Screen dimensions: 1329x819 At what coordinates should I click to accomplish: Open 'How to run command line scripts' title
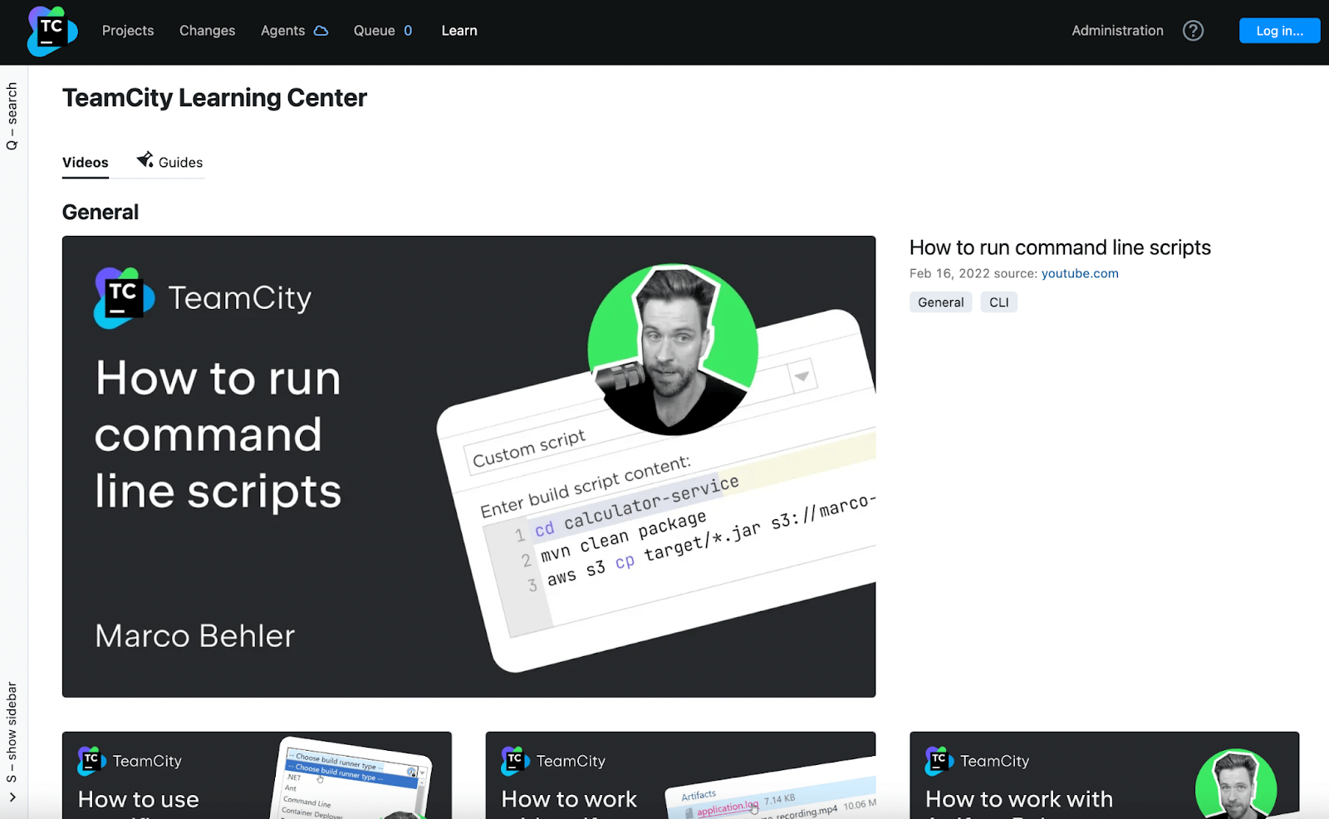[1060, 248]
